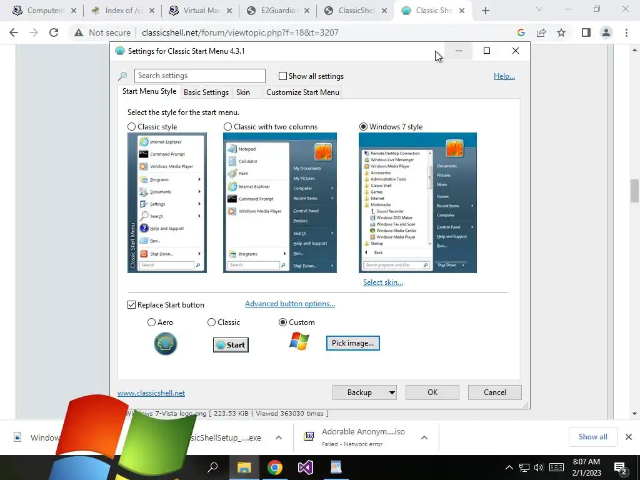640x480 pixels.
Task: Uncheck Replace Start button
Action: [x=131, y=305]
